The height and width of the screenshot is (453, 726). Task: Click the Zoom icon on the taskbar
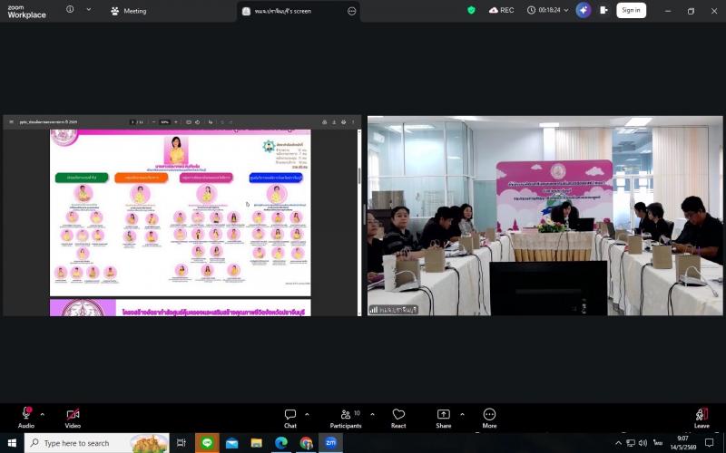pyautogui.click(x=330, y=443)
